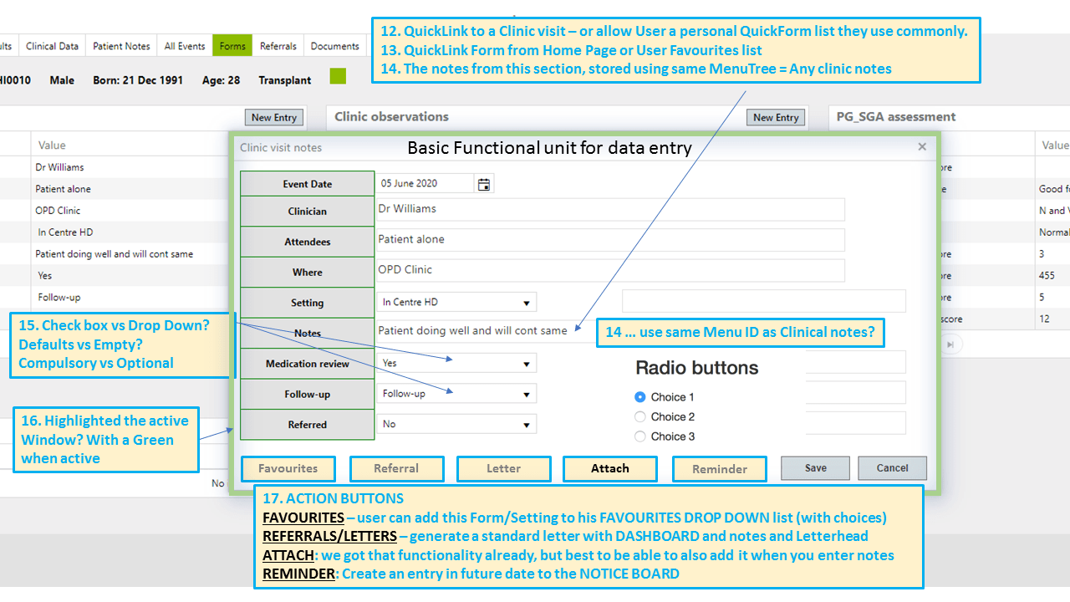Select Choice 3 radio button
The height and width of the screenshot is (602, 1070).
(640, 436)
